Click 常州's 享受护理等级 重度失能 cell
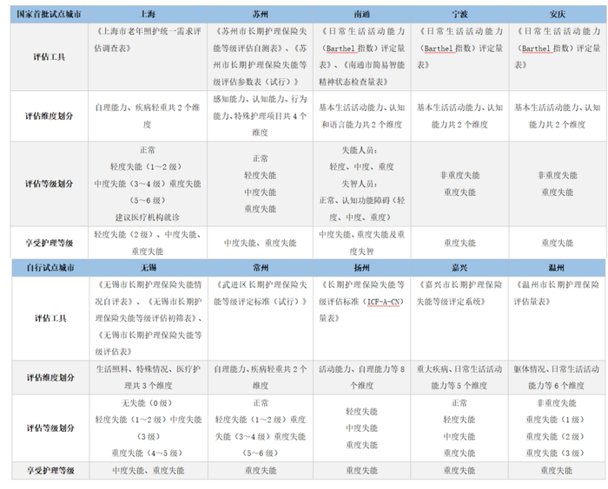The image size is (608, 489). (261, 471)
